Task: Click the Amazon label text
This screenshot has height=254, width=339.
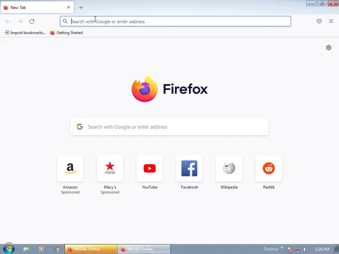Action: point(70,187)
